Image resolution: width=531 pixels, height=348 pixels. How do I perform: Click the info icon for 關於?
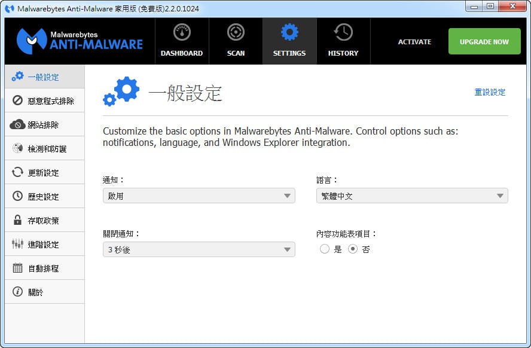click(17, 291)
